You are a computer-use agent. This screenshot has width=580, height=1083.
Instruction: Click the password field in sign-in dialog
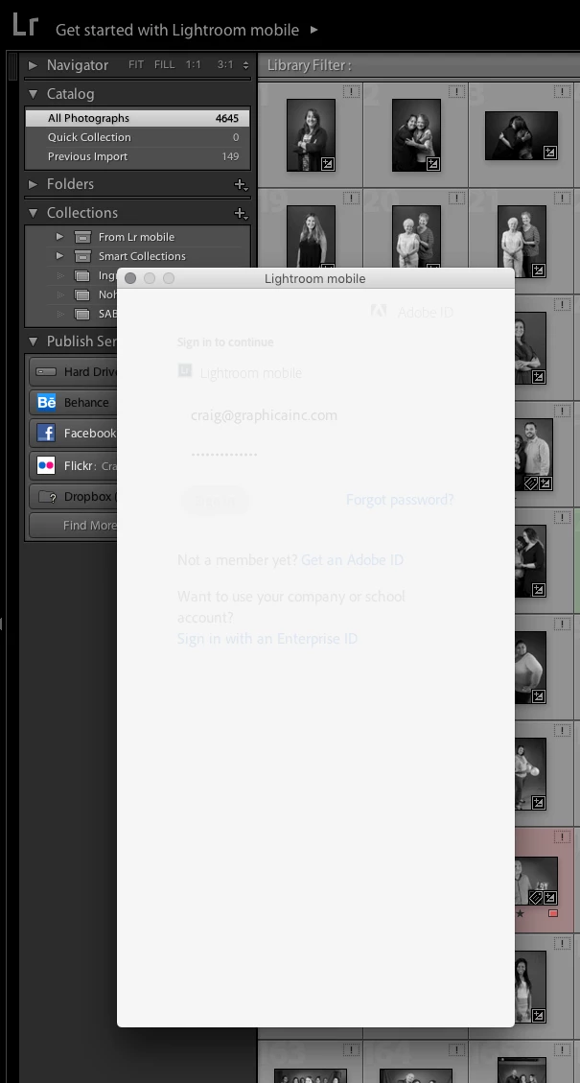(x=315, y=454)
